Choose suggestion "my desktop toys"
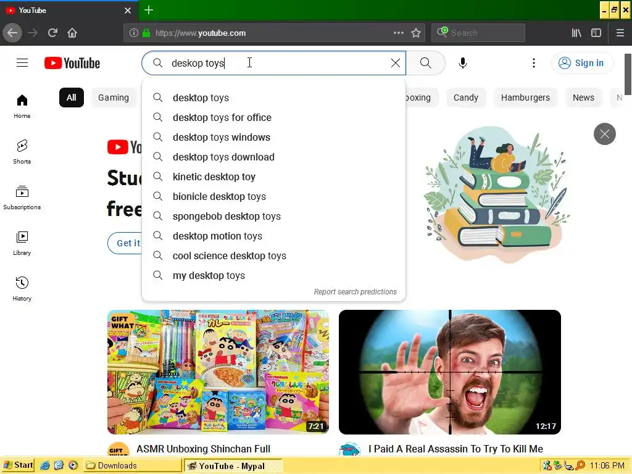Viewport: 632px width, 474px height. 273,275
